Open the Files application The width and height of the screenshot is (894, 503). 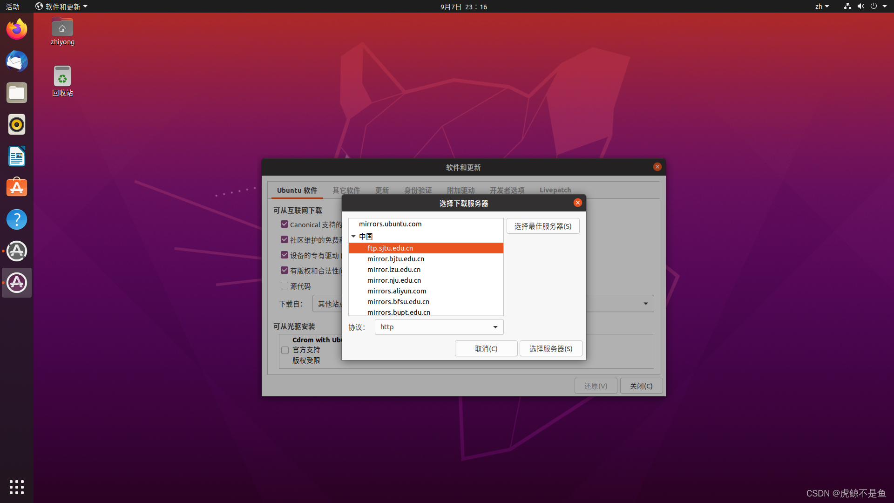point(16,93)
